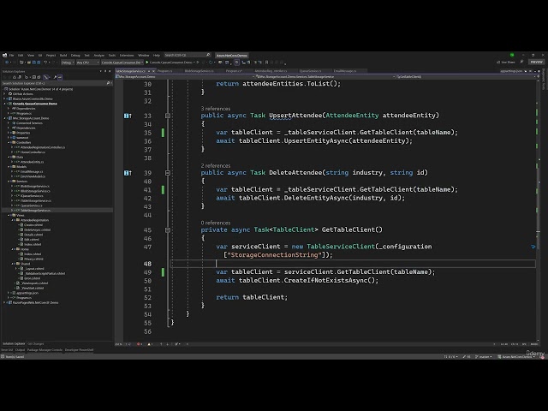Open the Error List bottom tab
Screen dimensions: 548x411
click(7, 350)
